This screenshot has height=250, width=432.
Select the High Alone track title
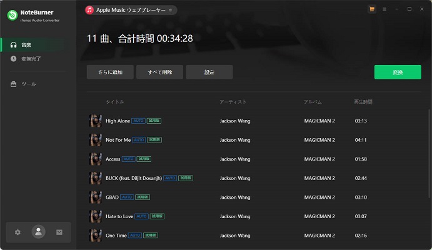tap(118, 121)
